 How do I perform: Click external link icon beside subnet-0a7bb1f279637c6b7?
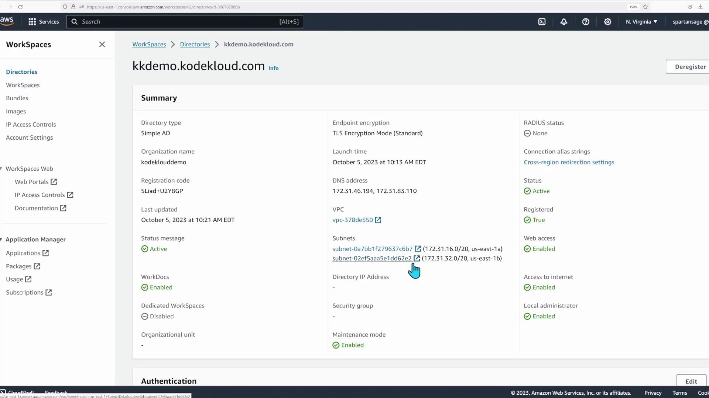[418, 249]
